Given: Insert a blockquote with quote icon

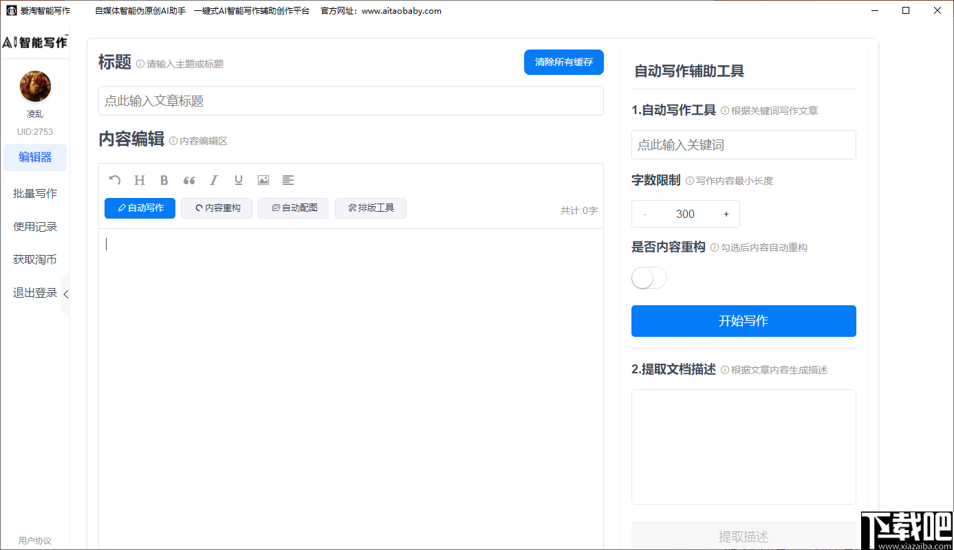Looking at the screenshot, I should [x=189, y=180].
